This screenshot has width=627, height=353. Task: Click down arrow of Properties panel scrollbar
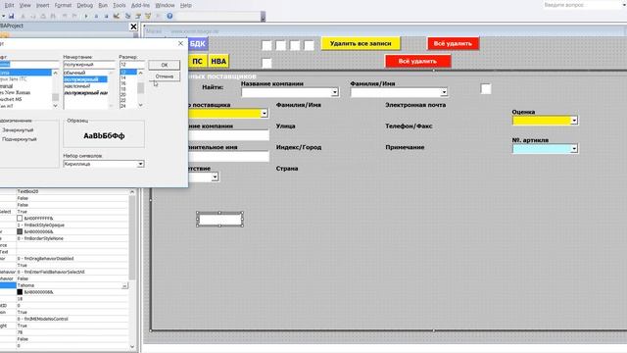pyautogui.click(x=132, y=346)
